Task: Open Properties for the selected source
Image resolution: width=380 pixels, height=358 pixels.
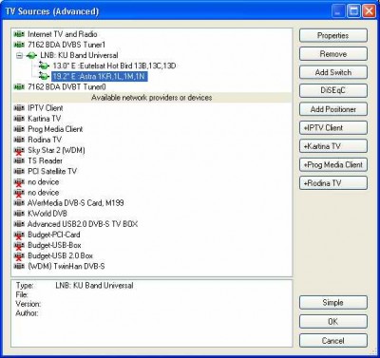Action: coord(333,35)
